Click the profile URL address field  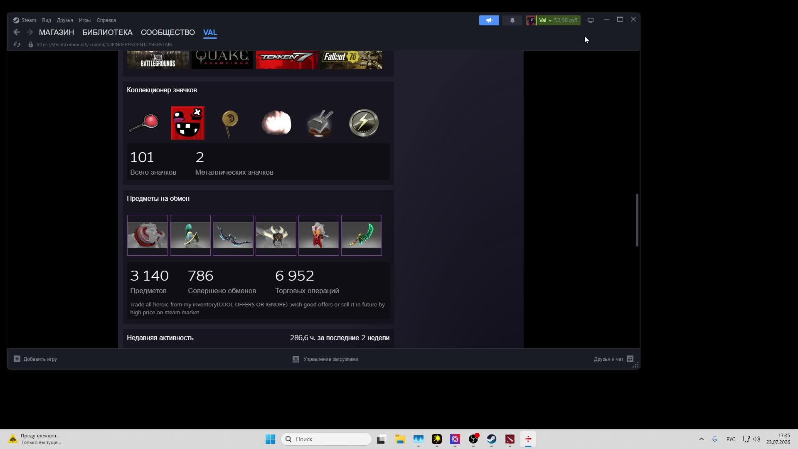point(104,44)
